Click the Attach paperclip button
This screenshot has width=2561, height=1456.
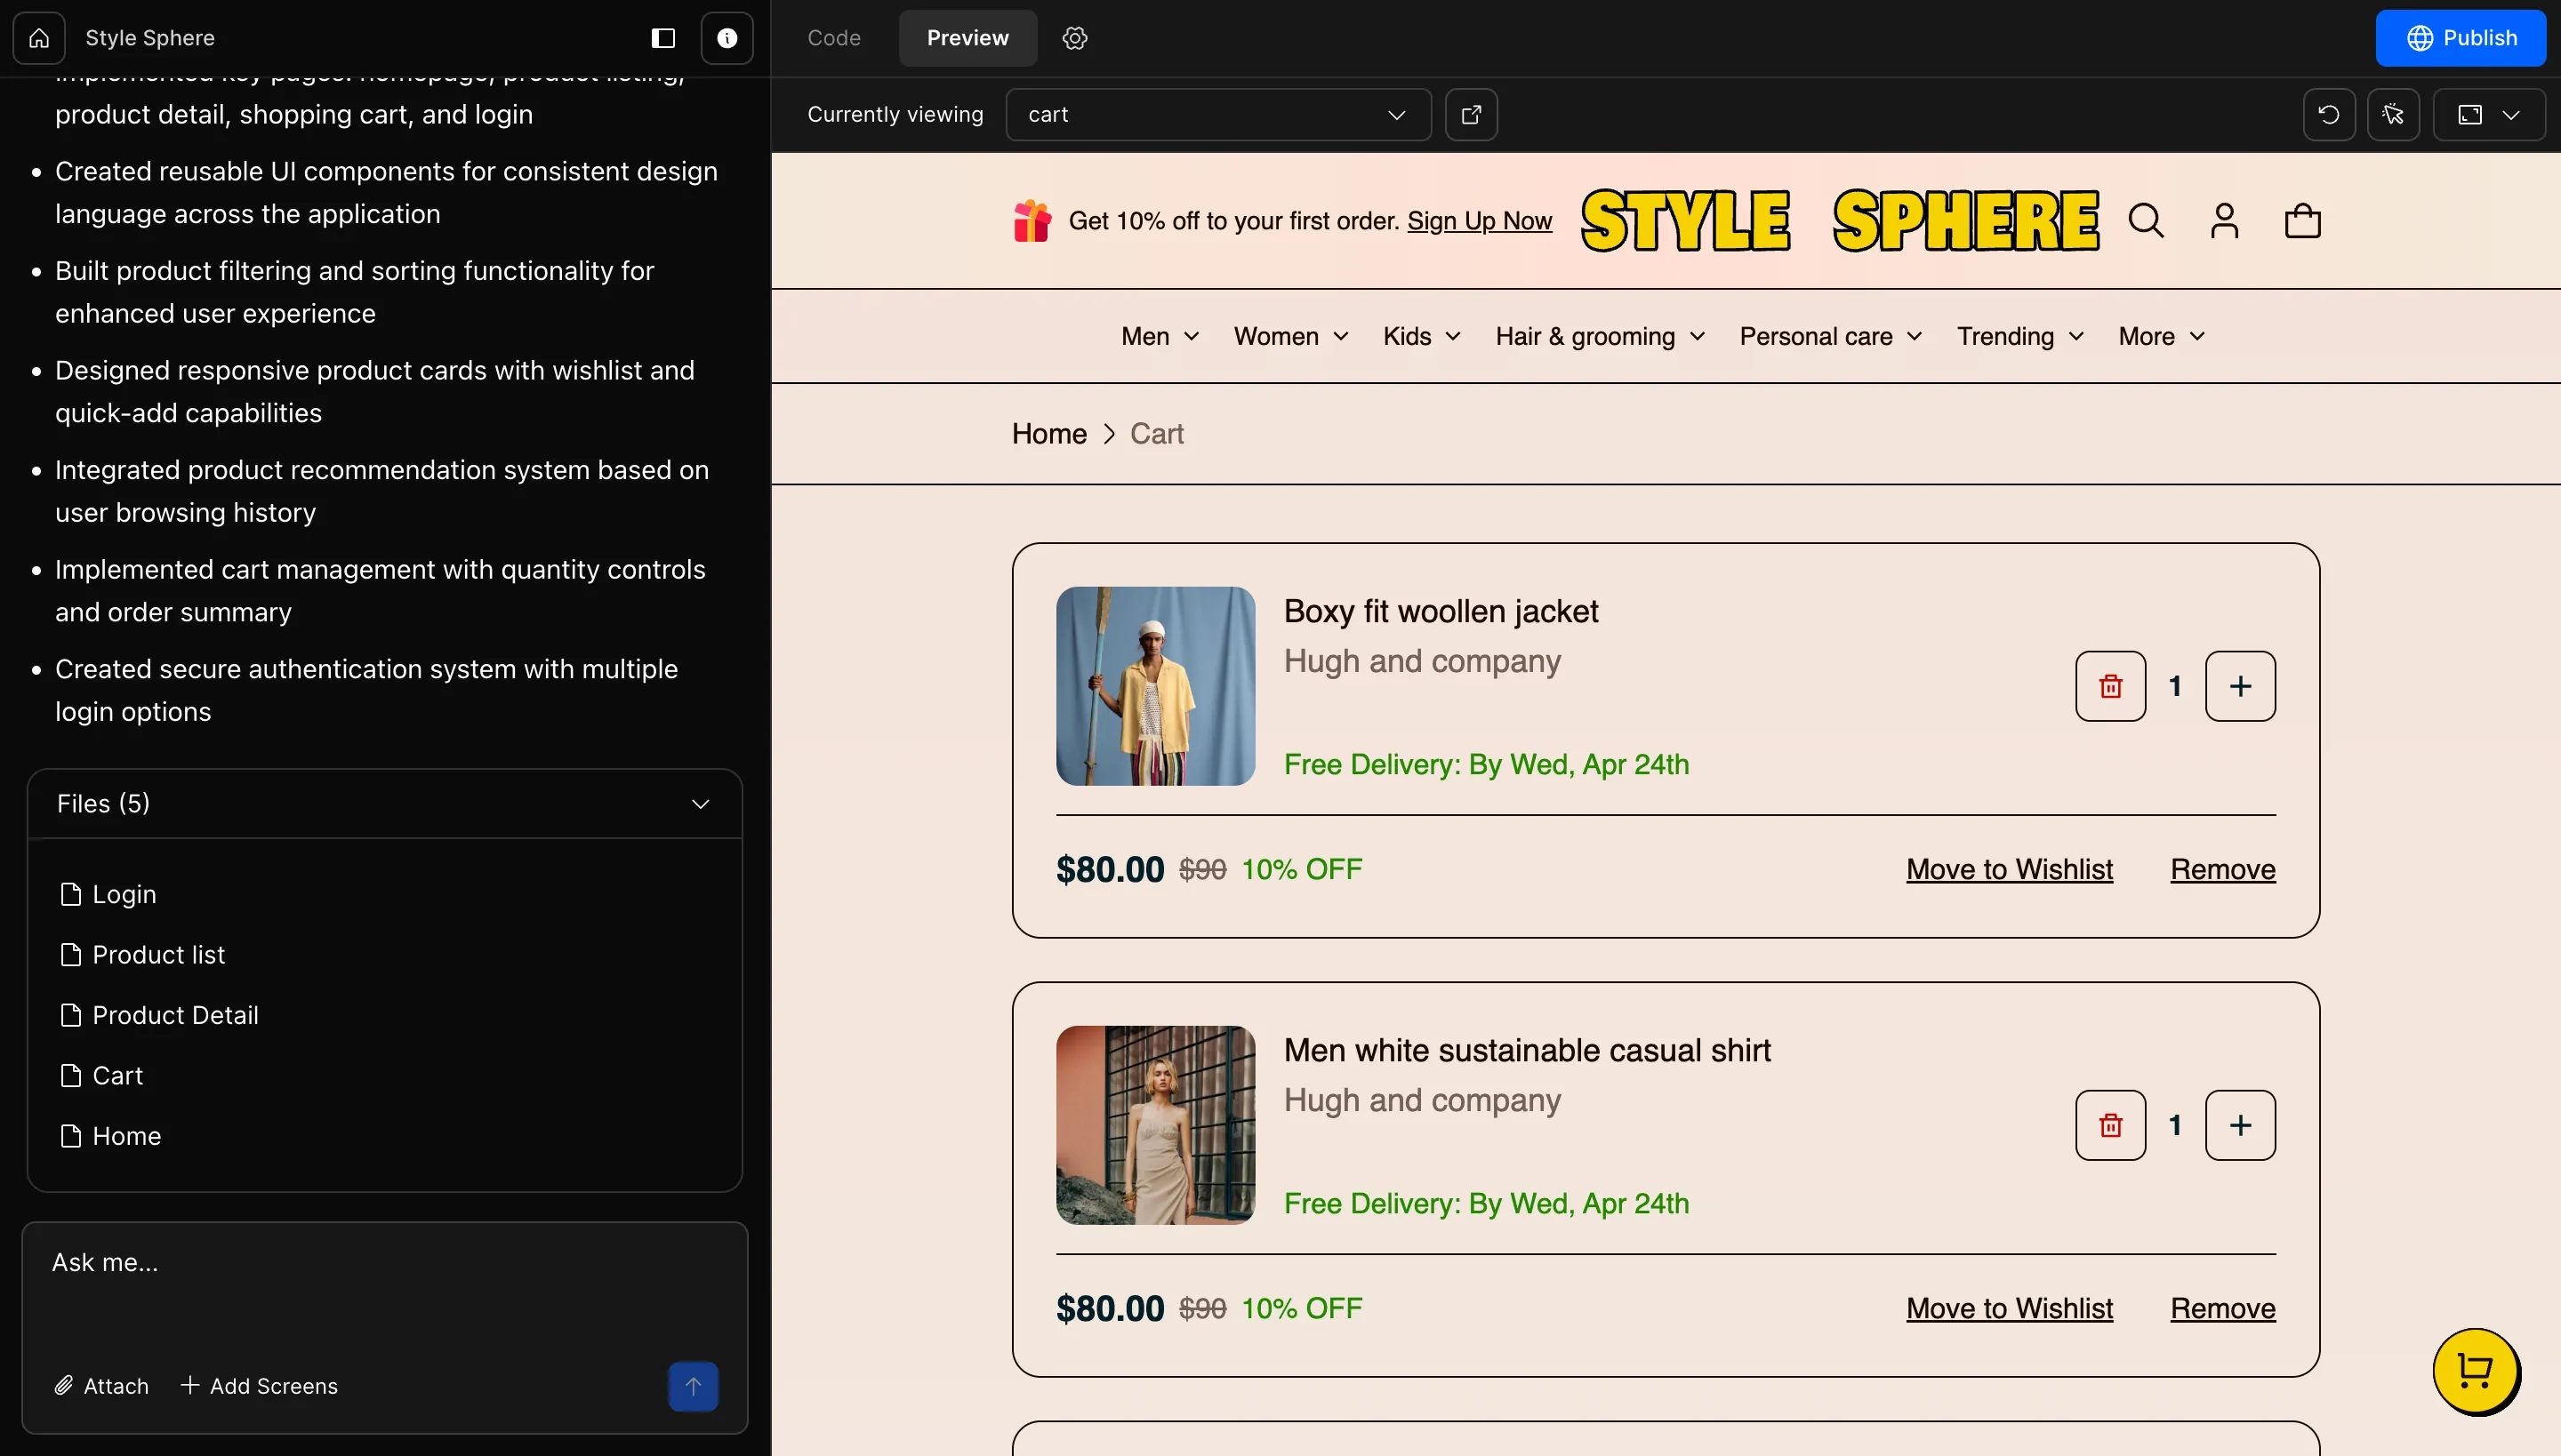tap(101, 1386)
